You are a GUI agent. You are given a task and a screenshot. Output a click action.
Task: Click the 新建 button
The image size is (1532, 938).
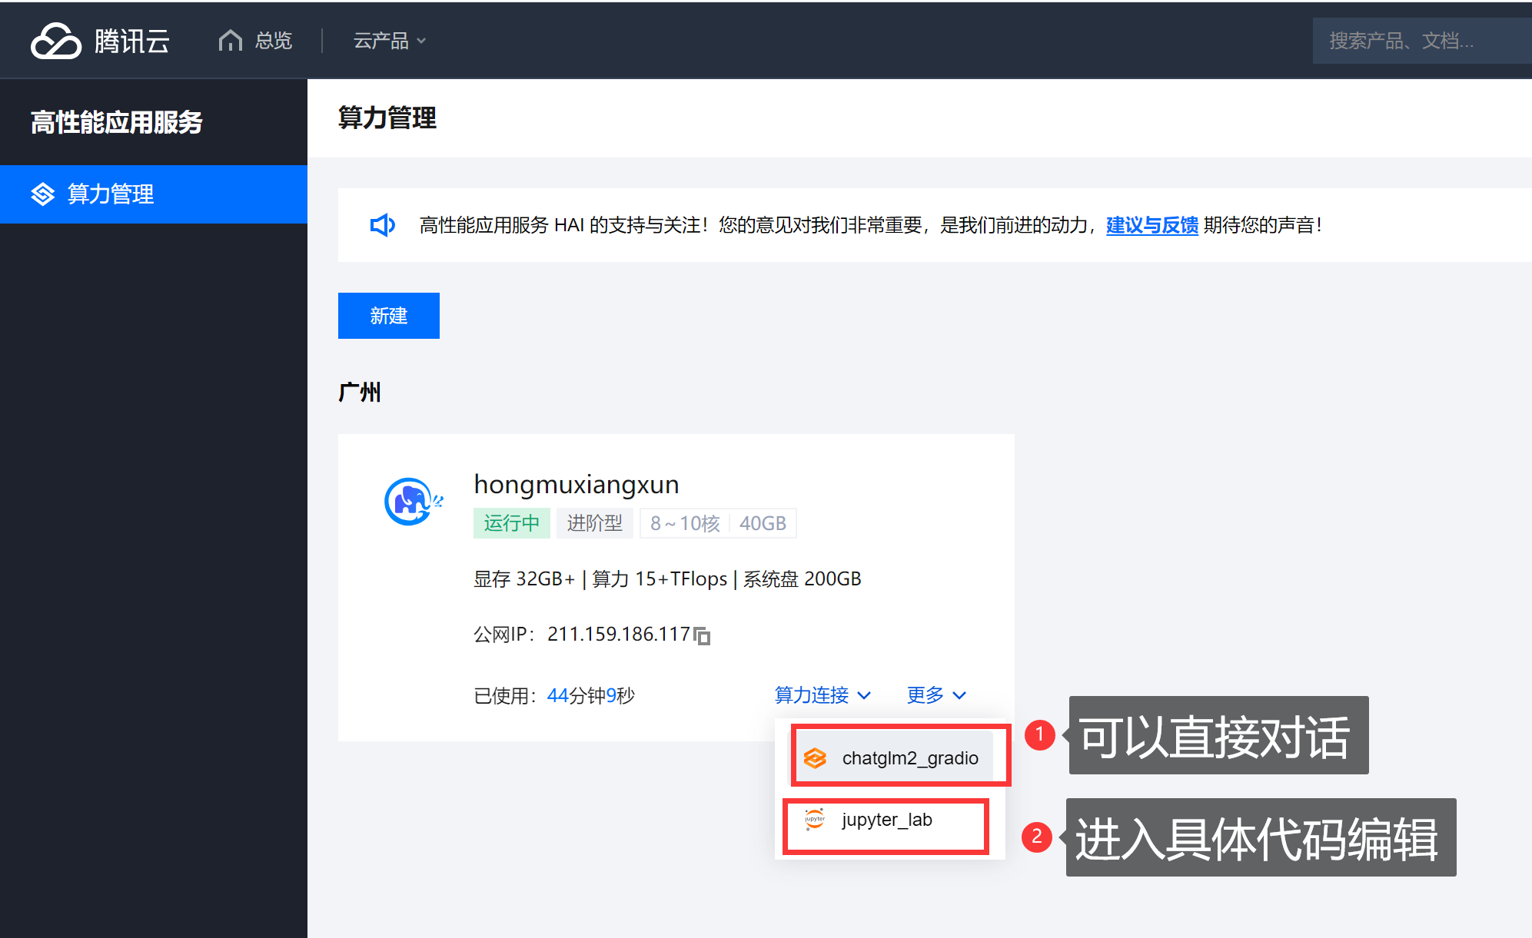(x=389, y=316)
